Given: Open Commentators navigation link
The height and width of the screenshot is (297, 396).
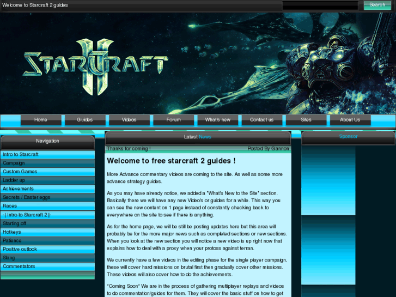Looking at the screenshot, I should 47,266.
